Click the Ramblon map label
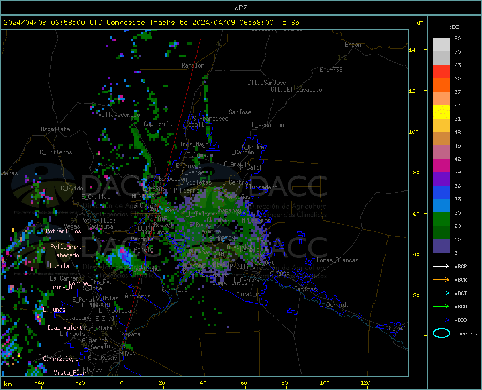 coord(193,65)
